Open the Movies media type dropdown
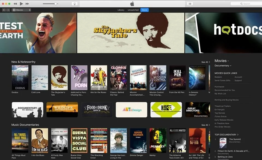 click(x=21, y=10)
